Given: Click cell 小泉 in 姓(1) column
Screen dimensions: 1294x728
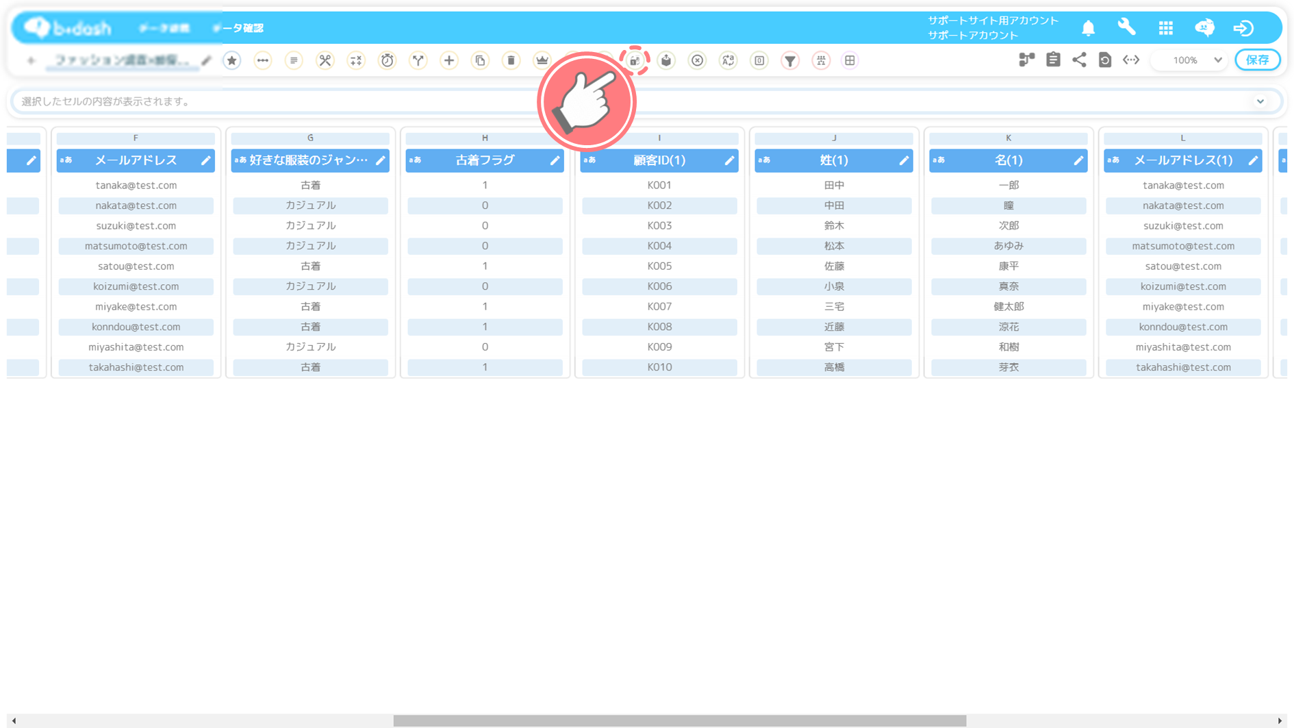Looking at the screenshot, I should point(834,286).
